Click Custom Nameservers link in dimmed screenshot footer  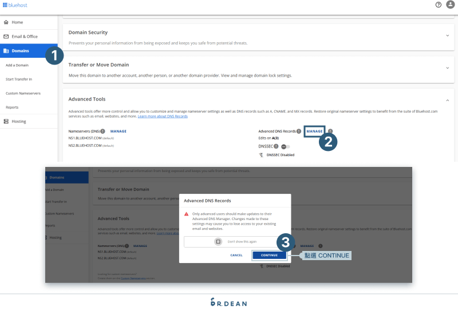tap(133, 278)
